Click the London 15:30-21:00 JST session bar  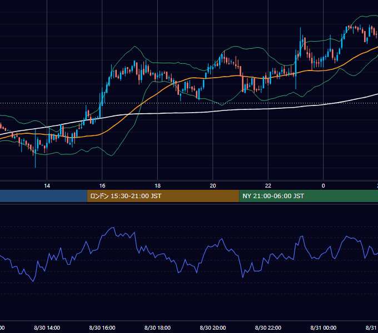pos(163,196)
